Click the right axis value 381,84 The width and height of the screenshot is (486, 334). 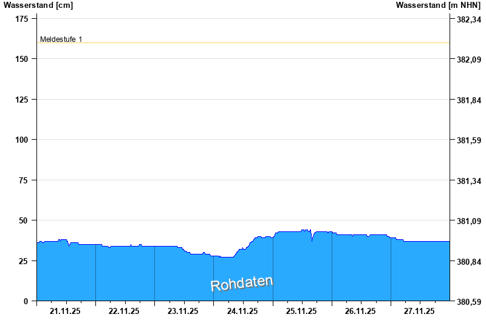pyautogui.click(x=469, y=100)
